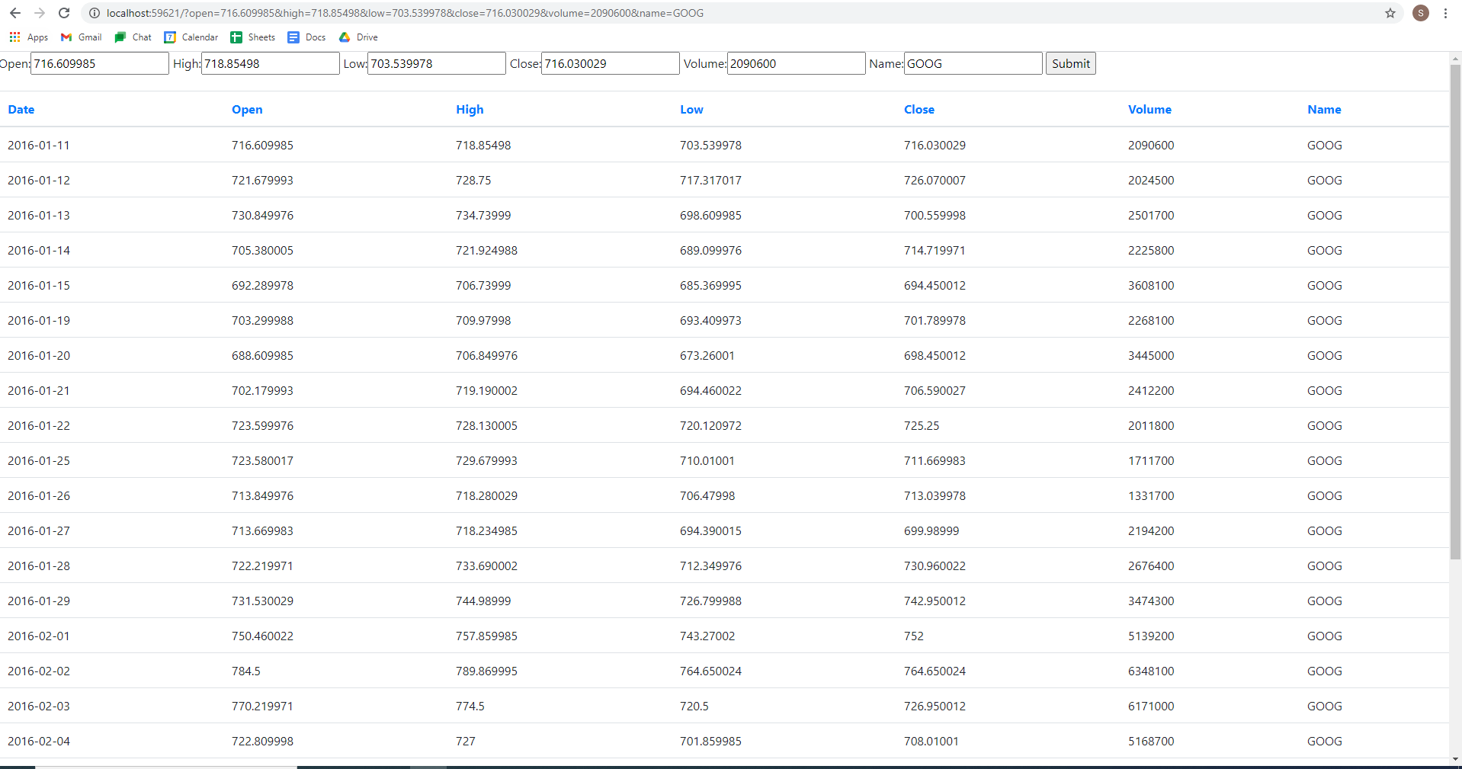This screenshot has height=769, width=1462.
Task: Open the Google Calendar bookmark
Action: point(191,37)
